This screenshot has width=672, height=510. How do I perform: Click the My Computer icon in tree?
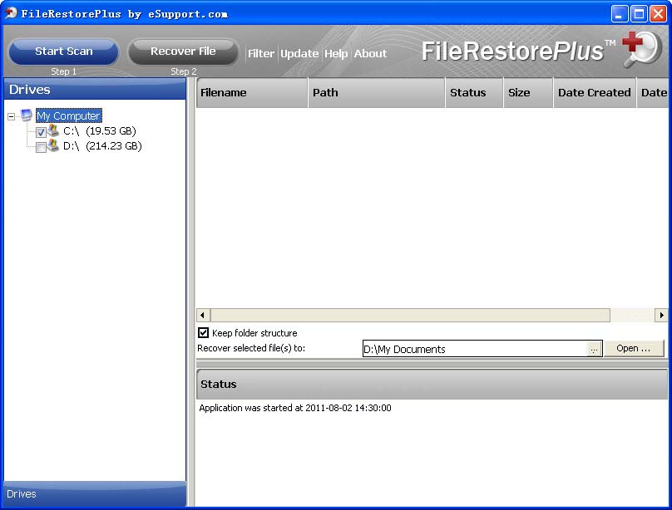pos(26,115)
